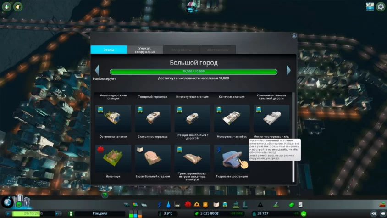387x218 pixels.
Task: Open the Fire department helmet icon
Action: pos(197,204)
